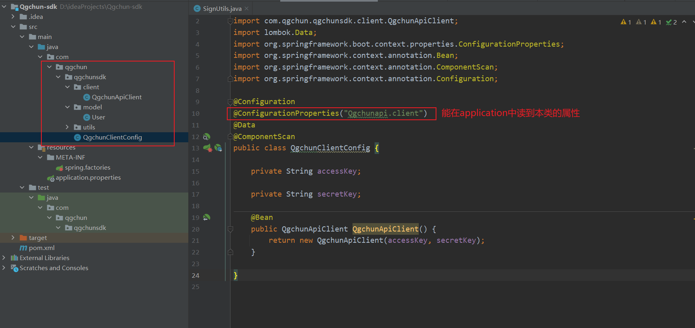Screen dimensions: 695x328
Task: Click the accessKey field on line 15
Action: pos(337,171)
